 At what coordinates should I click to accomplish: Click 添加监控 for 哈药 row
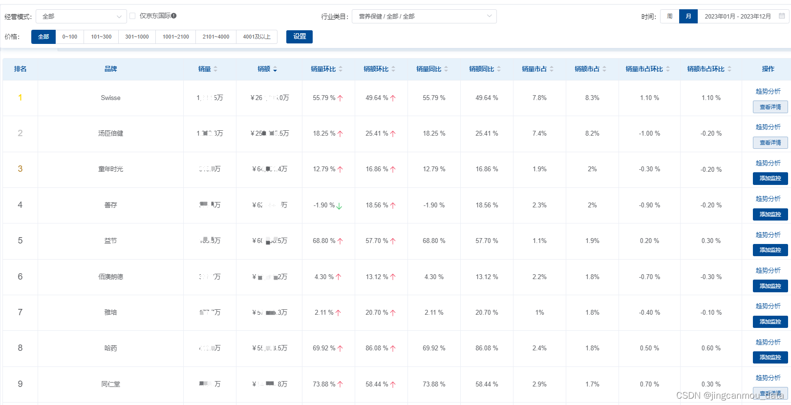(770, 357)
